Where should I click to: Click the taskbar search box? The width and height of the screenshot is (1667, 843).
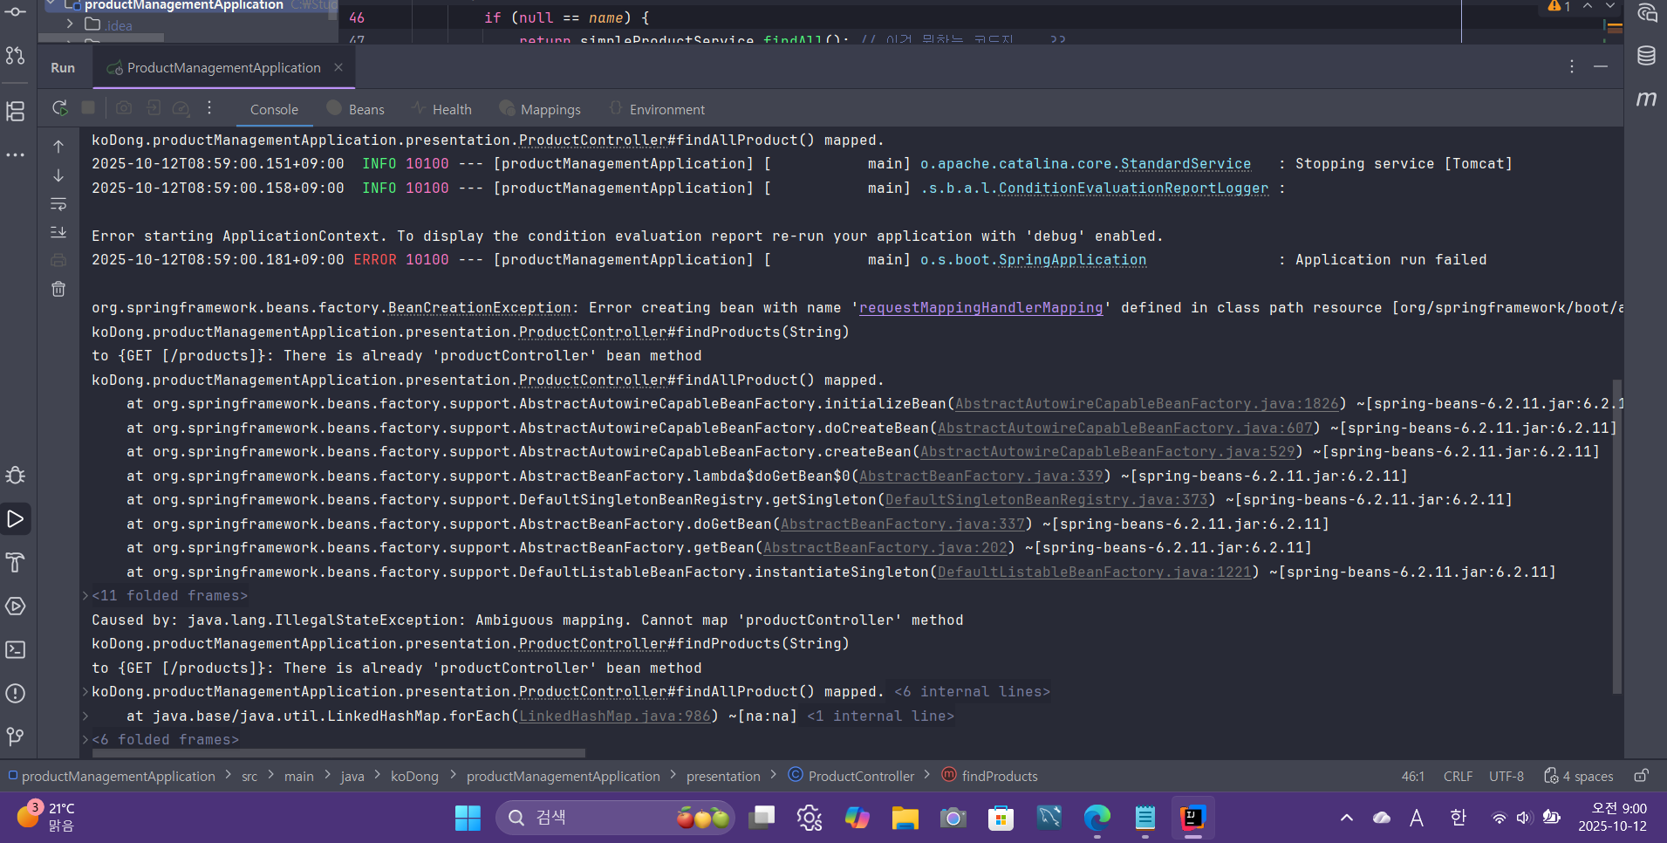pyautogui.click(x=616, y=818)
